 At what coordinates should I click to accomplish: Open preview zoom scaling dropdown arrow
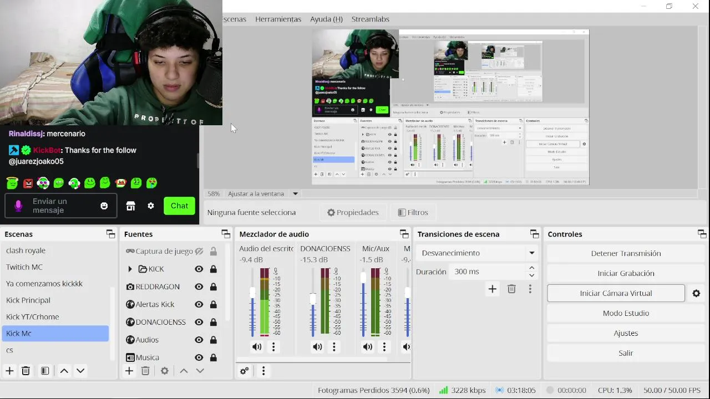coord(295,193)
